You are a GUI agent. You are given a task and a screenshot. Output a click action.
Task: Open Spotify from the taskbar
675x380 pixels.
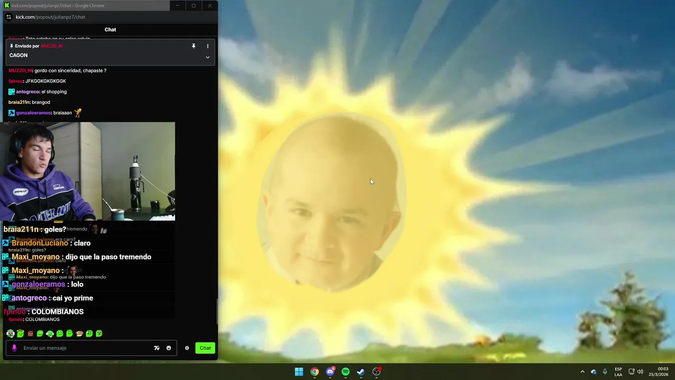(x=345, y=372)
